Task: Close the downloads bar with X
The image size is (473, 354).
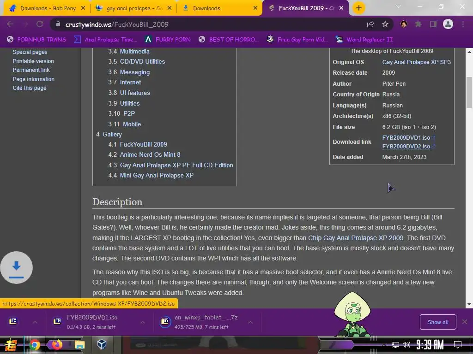Action: (x=465, y=322)
